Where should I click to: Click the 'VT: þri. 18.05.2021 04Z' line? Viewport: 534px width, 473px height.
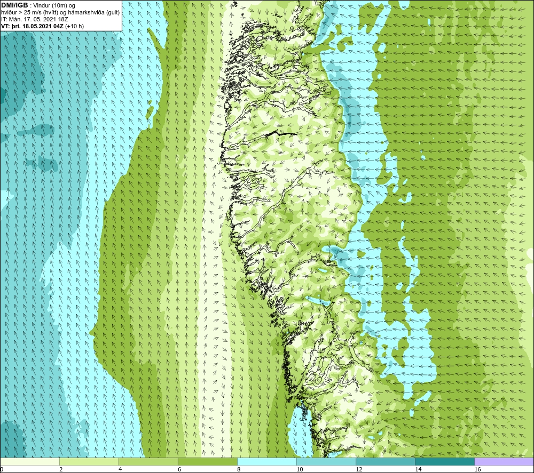pyautogui.click(x=33, y=26)
